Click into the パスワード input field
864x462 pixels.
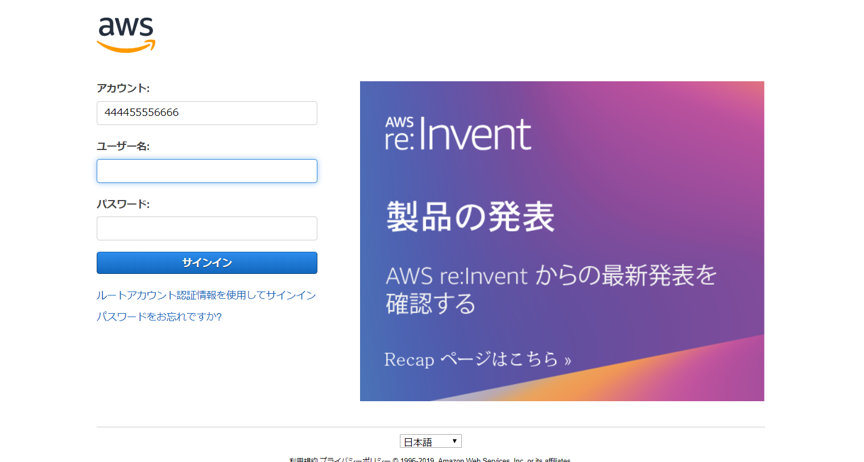click(206, 228)
